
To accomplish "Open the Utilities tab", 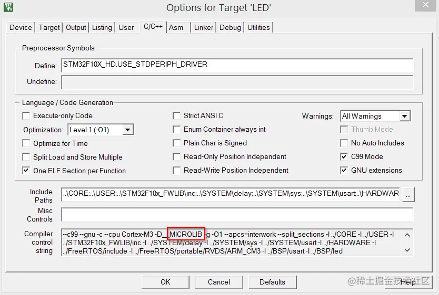I will tap(258, 27).
